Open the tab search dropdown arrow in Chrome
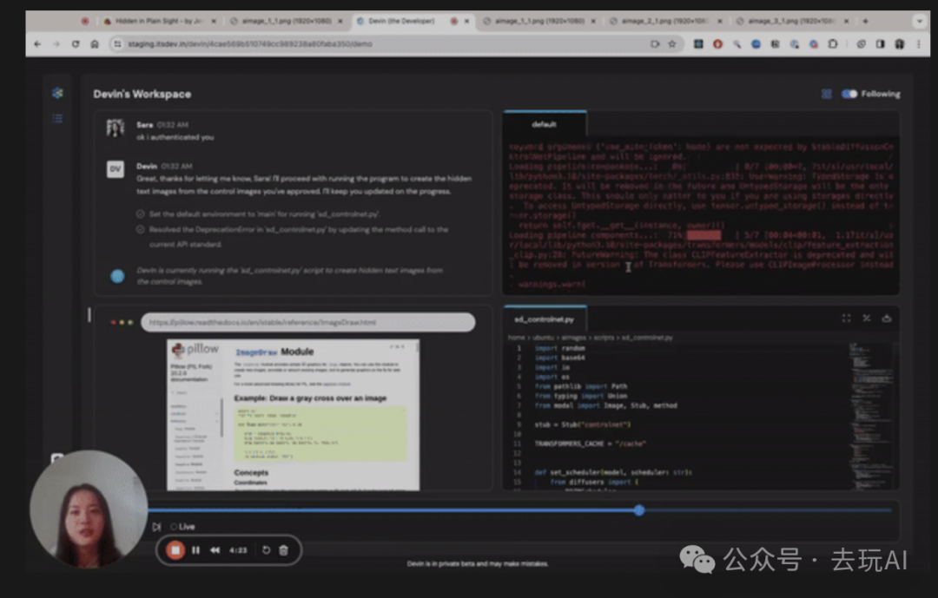The image size is (938, 598). [x=919, y=21]
